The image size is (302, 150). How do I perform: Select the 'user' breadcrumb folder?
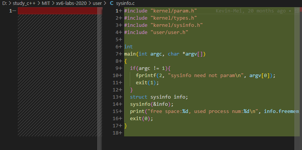pos(97,3)
